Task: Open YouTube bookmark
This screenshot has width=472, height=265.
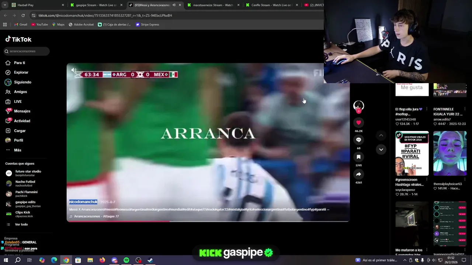Action: coord(39,25)
